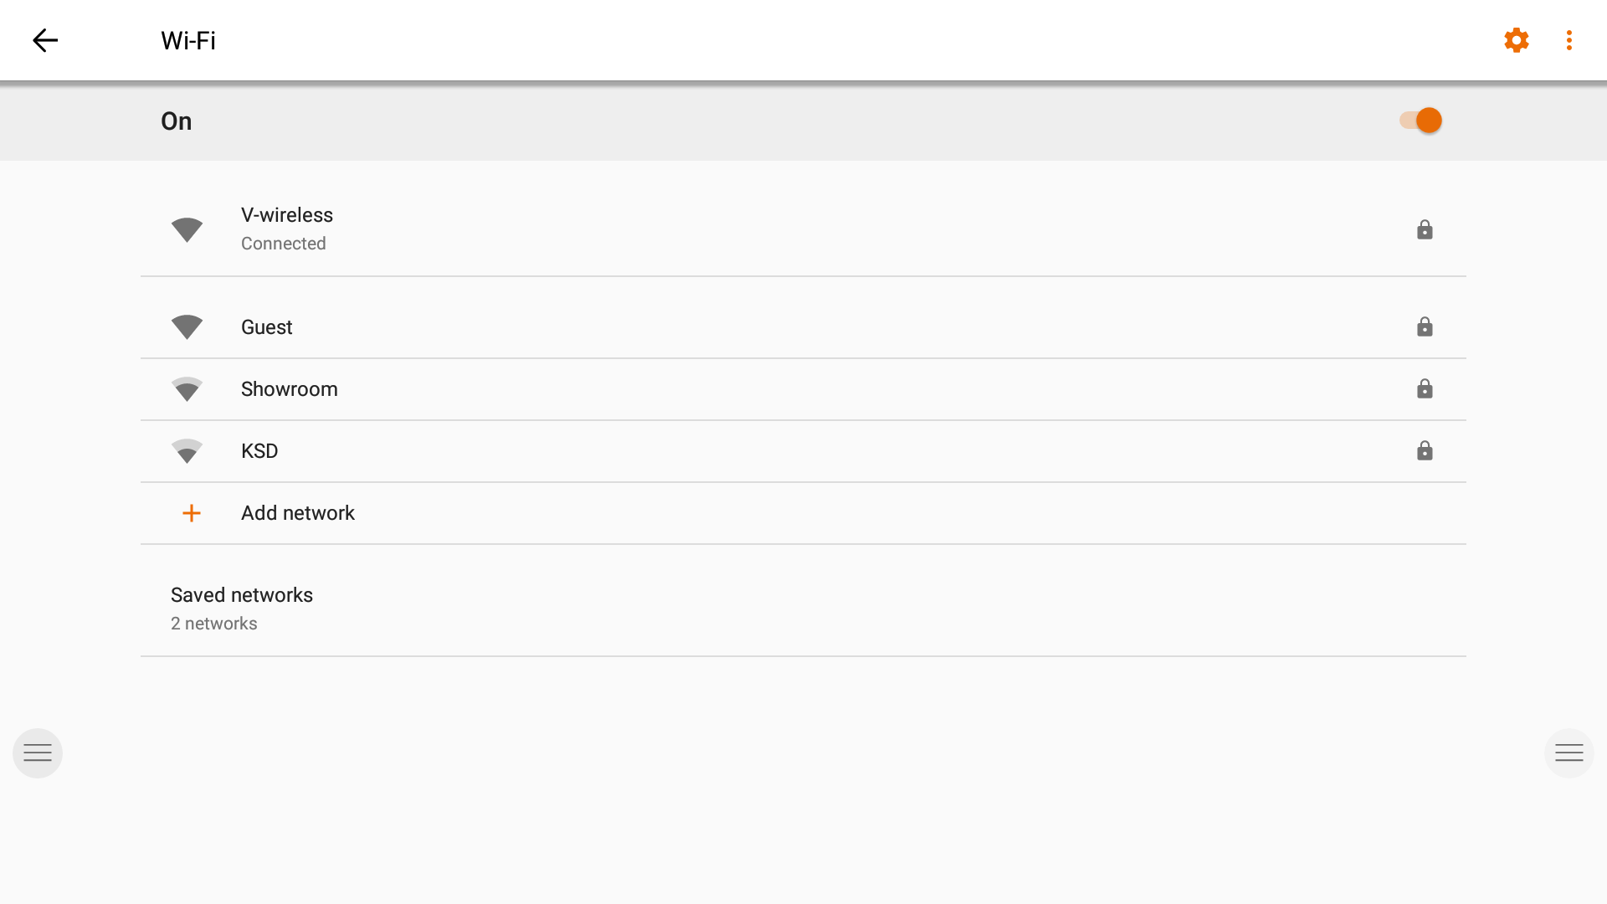Click the lock icon beside KSD
This screenshot has height=904, width=1607.
pyautogui.click(x=1425, y=451)
